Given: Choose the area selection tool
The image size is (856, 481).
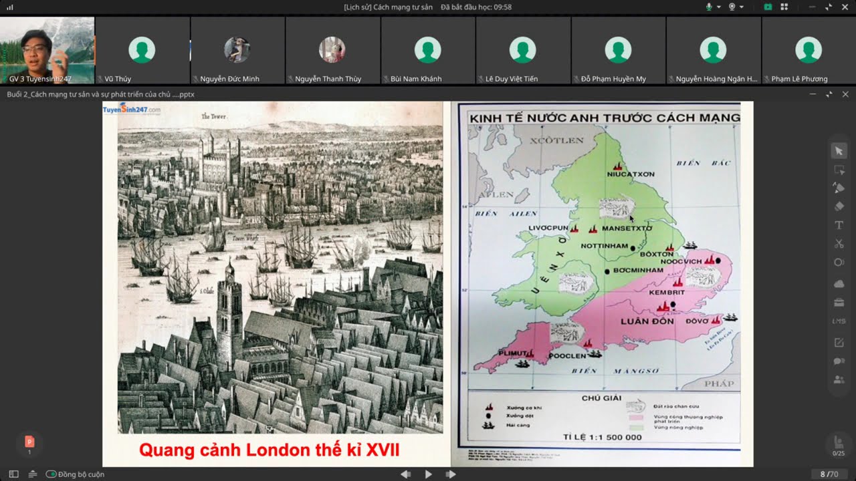Looking at the screenshot, I should pos(839,170).
